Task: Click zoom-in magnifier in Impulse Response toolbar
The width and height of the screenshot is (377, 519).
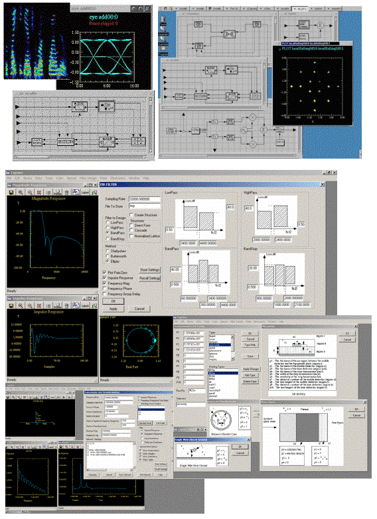Action: 21,305
